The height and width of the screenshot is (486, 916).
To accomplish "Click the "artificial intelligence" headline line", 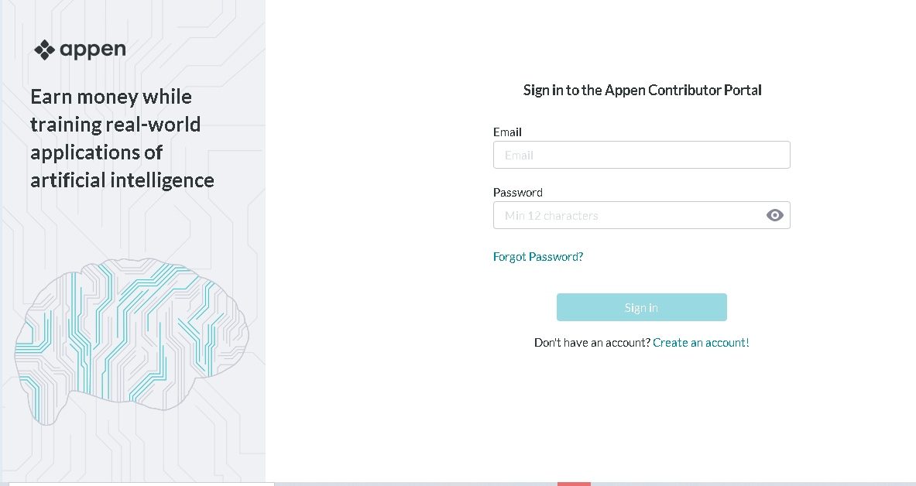I will click(x=122, y=180).
